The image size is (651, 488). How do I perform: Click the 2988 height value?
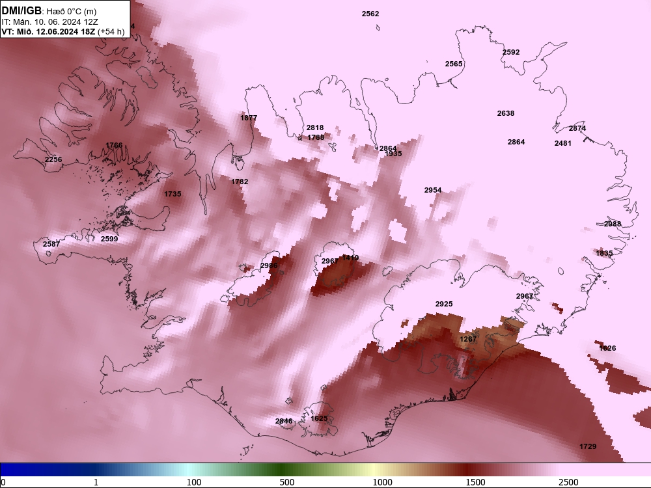click(x=613, y=224)
